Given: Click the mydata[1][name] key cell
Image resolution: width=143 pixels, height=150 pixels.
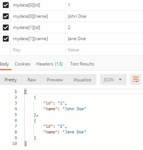Looking at the screenshot, I should 38,39.
